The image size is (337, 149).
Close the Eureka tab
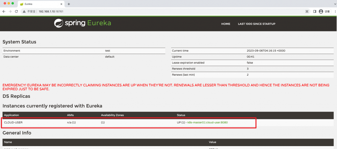pyautogui.click(x=61, y=4)
